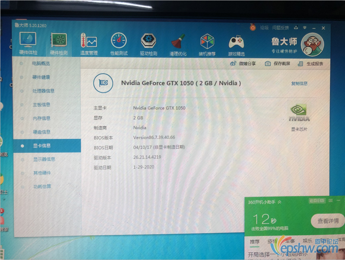Click driver date value 1-29-2020
The width and height of the screenshot is (345, 260).
144,167
